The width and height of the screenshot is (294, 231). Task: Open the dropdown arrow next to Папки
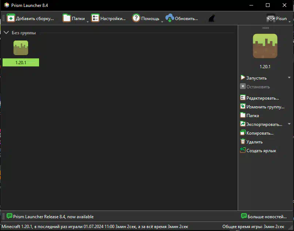point(88,22)
